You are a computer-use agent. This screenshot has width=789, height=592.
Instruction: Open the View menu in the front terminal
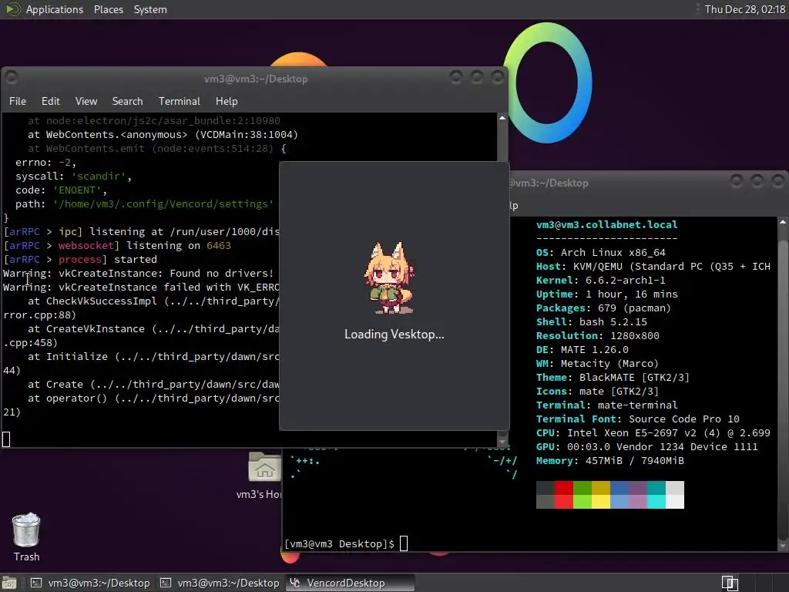click(86, 101)
